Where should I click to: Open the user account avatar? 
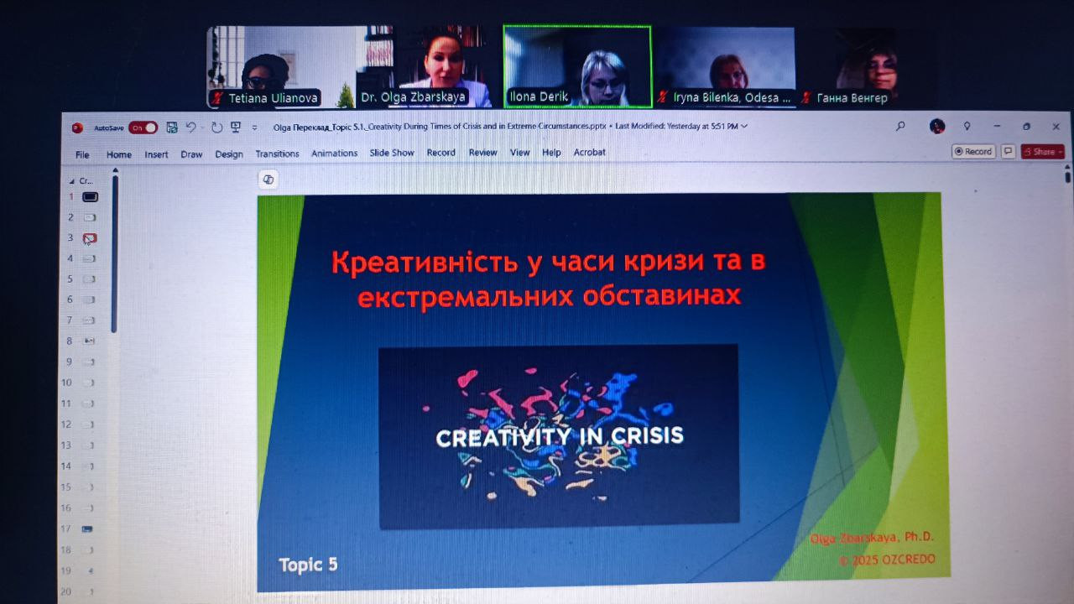pyautogui.click(x=937, y=127)
